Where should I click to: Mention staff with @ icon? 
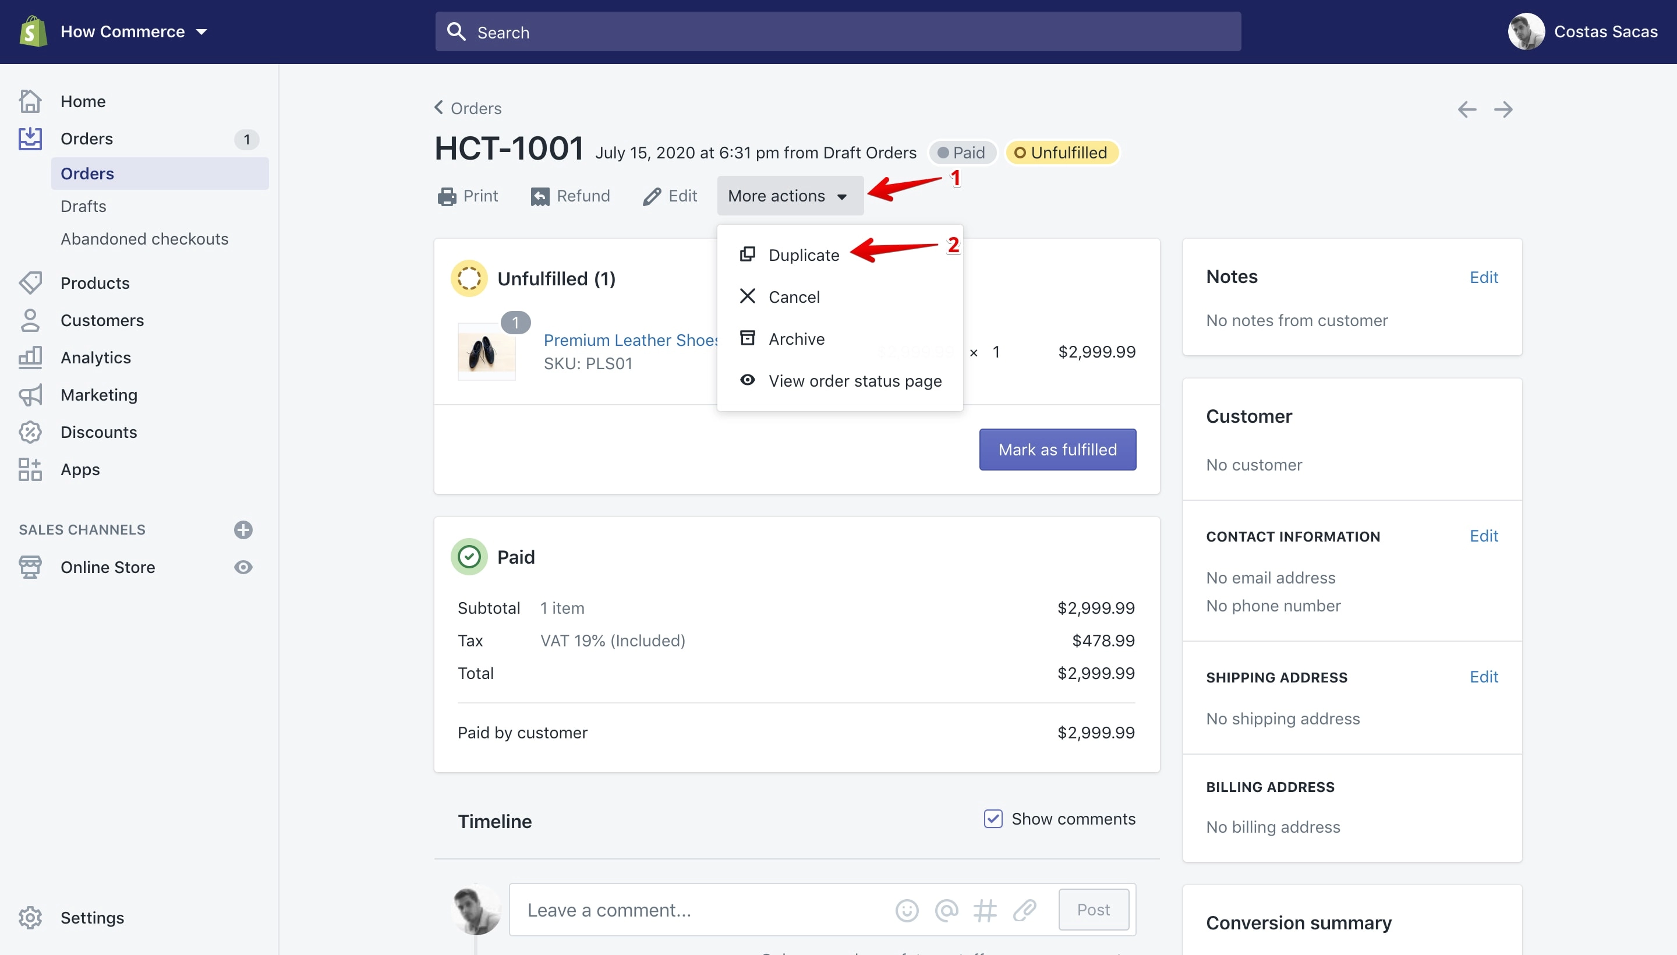click(946, 910)
